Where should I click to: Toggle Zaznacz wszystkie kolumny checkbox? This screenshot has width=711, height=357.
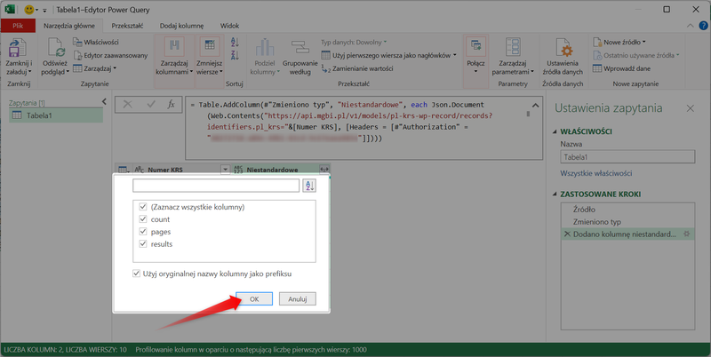[x=143, y=207]
